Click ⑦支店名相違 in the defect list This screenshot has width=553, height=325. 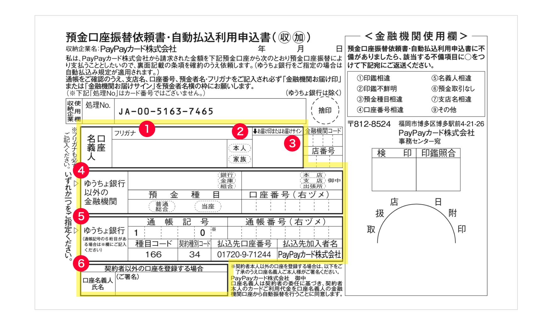pos(451,99)
